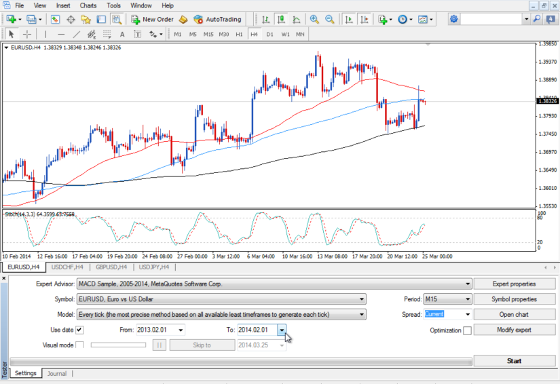Switch to the GBPUSD,H4 chart tab
Image resolution: width=560 pixels, height=384 pixels.
point(111,267)
